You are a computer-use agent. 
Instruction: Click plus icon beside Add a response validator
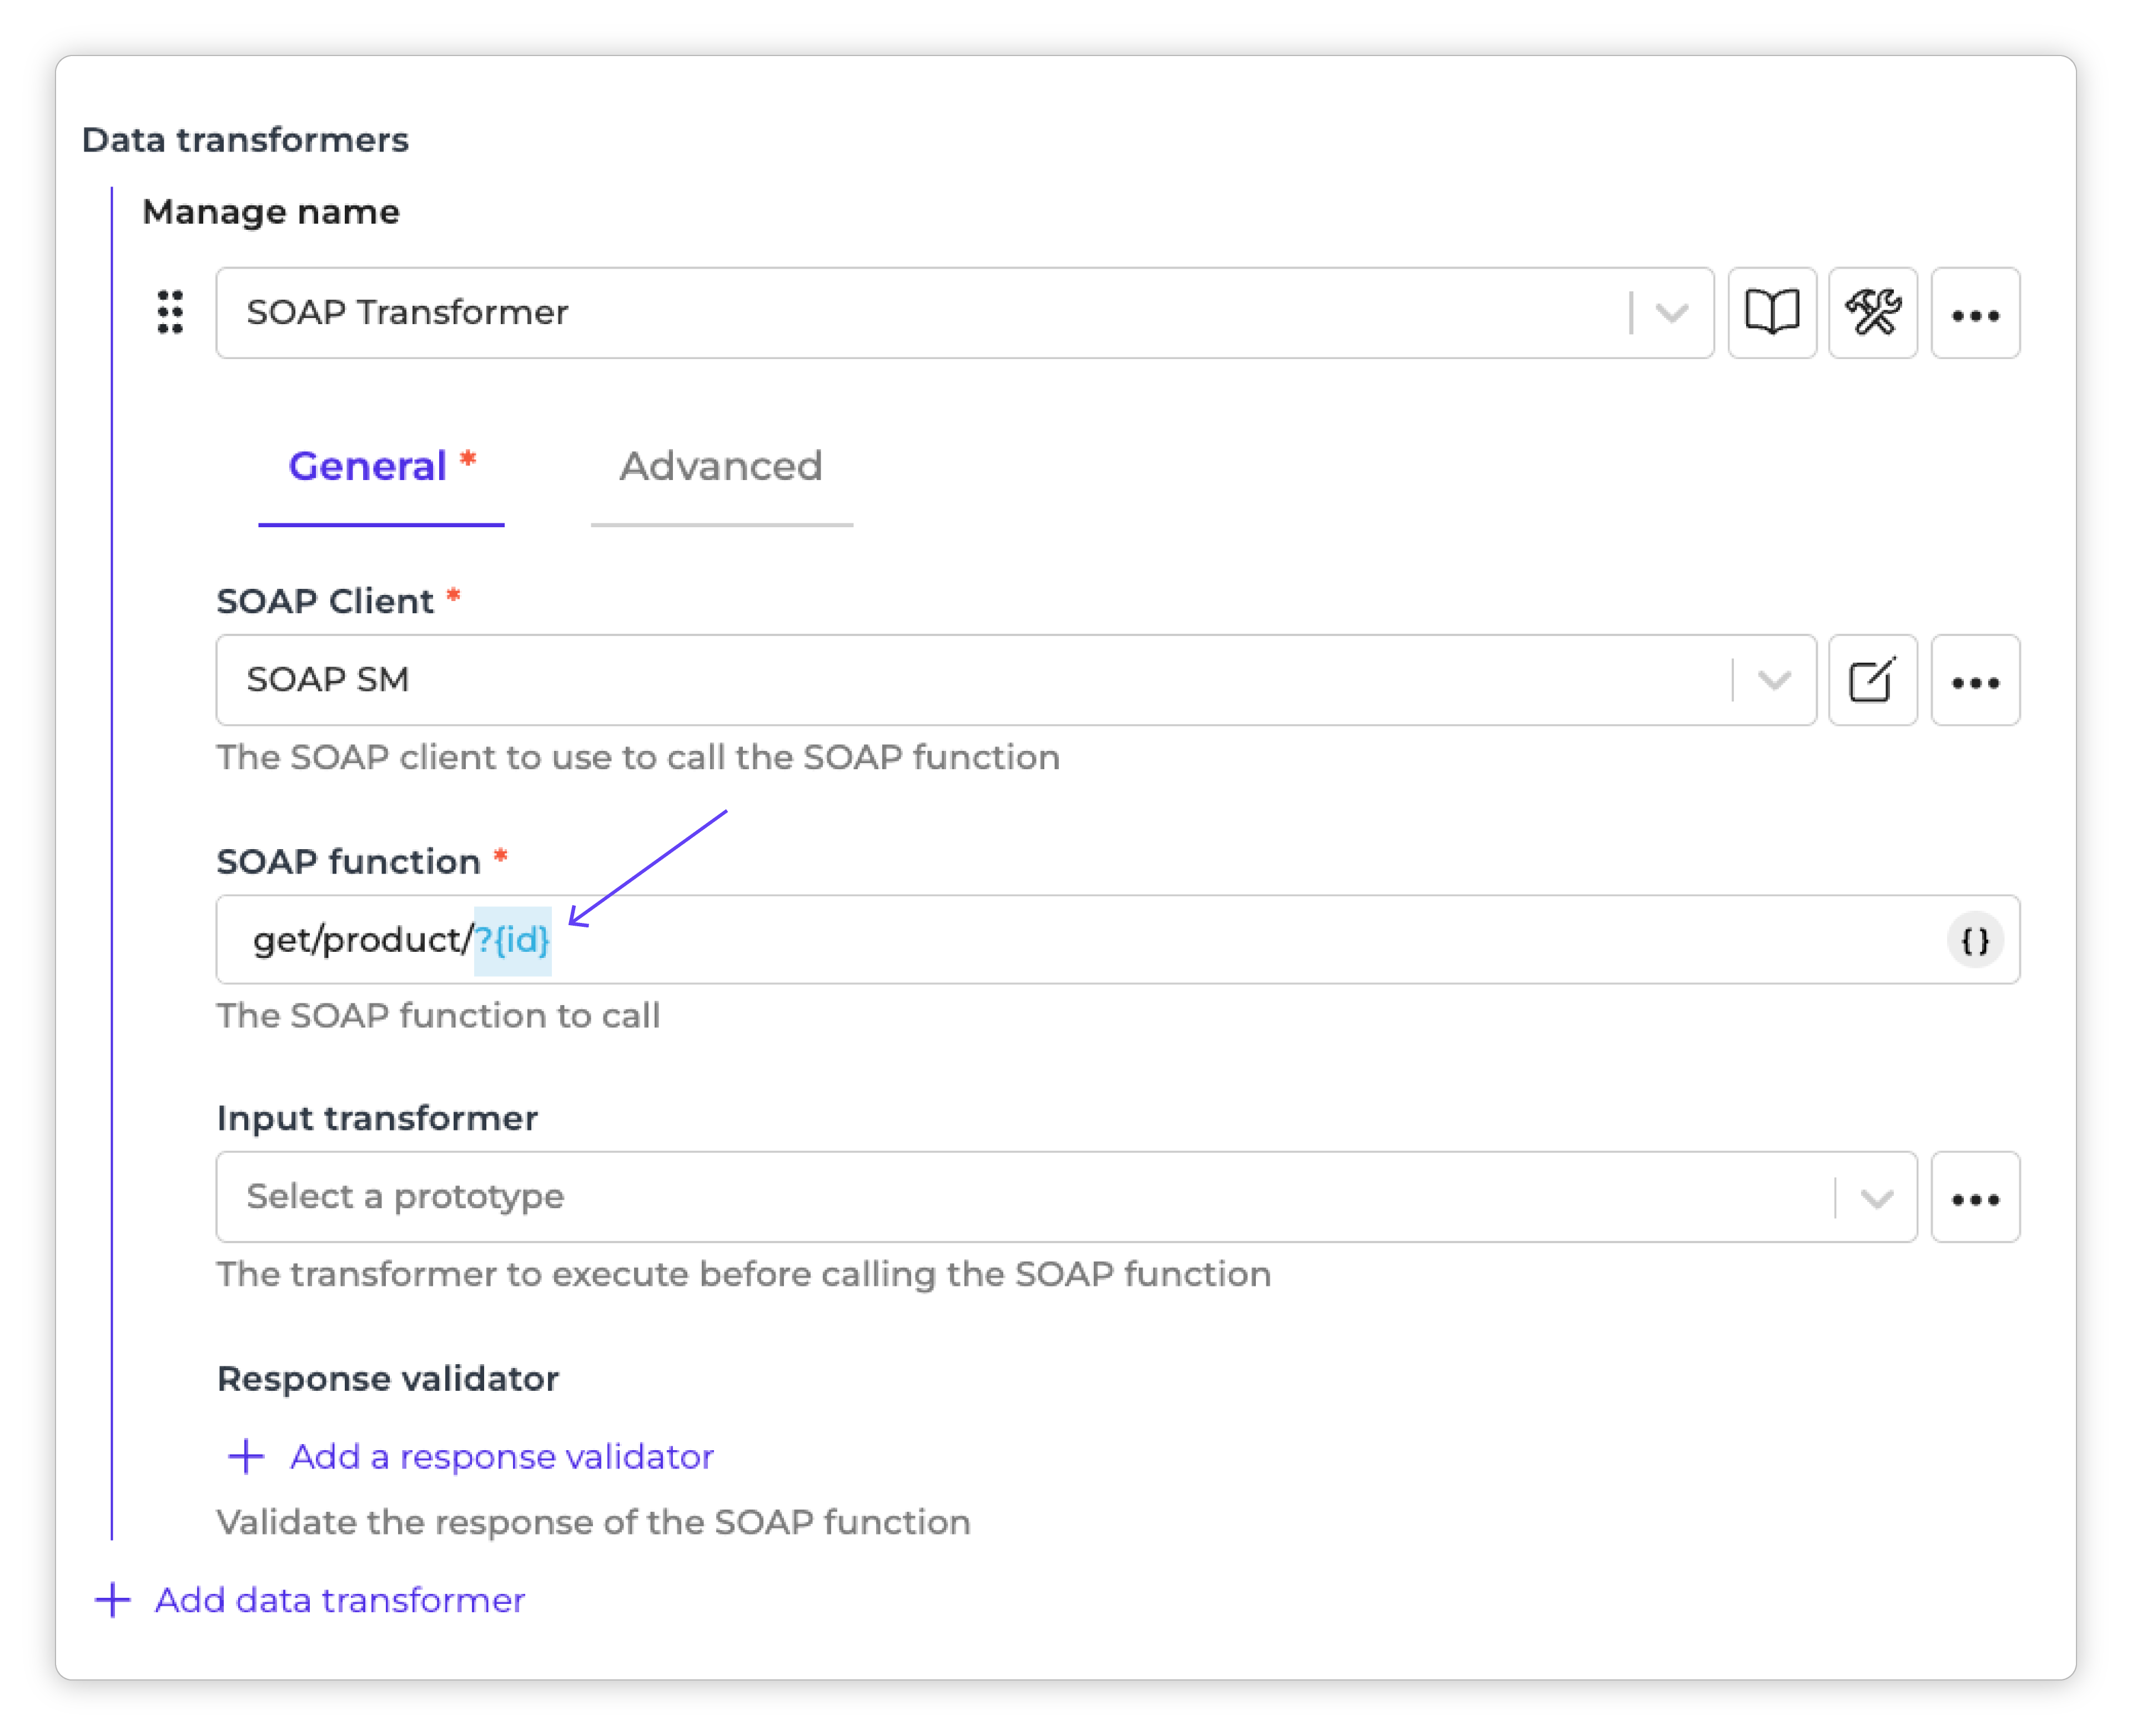click(246, 1457)
